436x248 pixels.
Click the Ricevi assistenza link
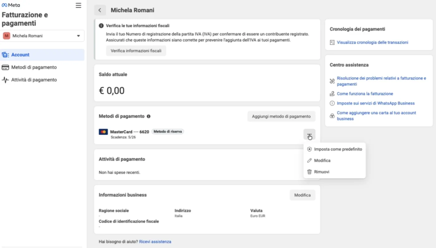coord(155,241)
